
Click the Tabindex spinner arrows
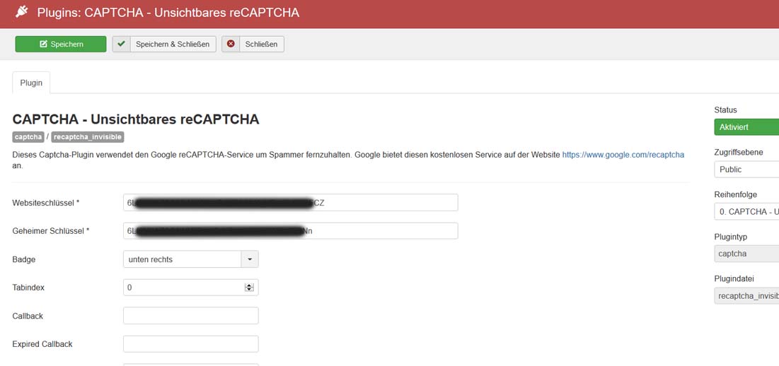click(249, 288)
